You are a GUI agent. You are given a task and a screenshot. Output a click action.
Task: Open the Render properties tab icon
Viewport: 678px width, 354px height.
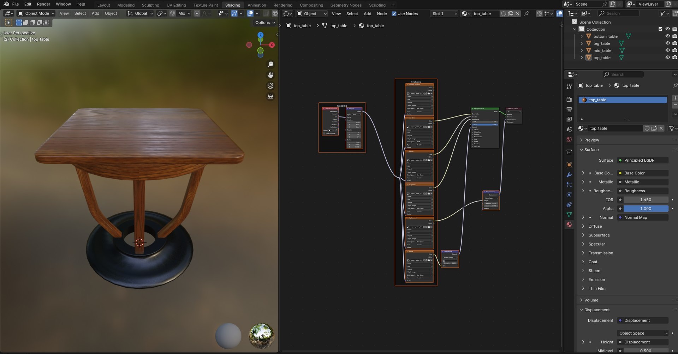point(569,100)
